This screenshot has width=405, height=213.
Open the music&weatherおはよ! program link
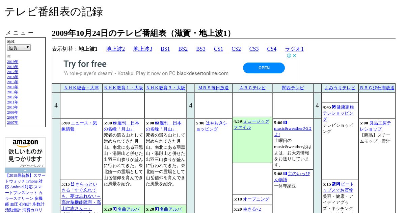pyautogui.click(x=293, y=132)
